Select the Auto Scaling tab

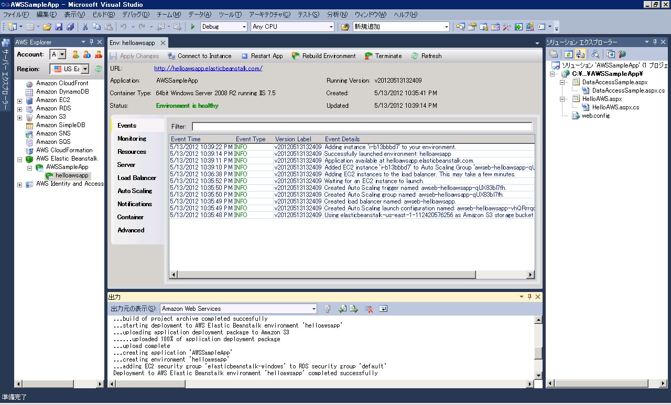[135, 191]
